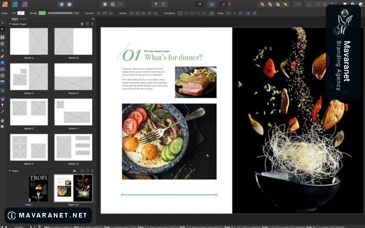Screen dimensions: 365x228
Task: Toggle the enable transform origin icon
Action: click(211, 13)
